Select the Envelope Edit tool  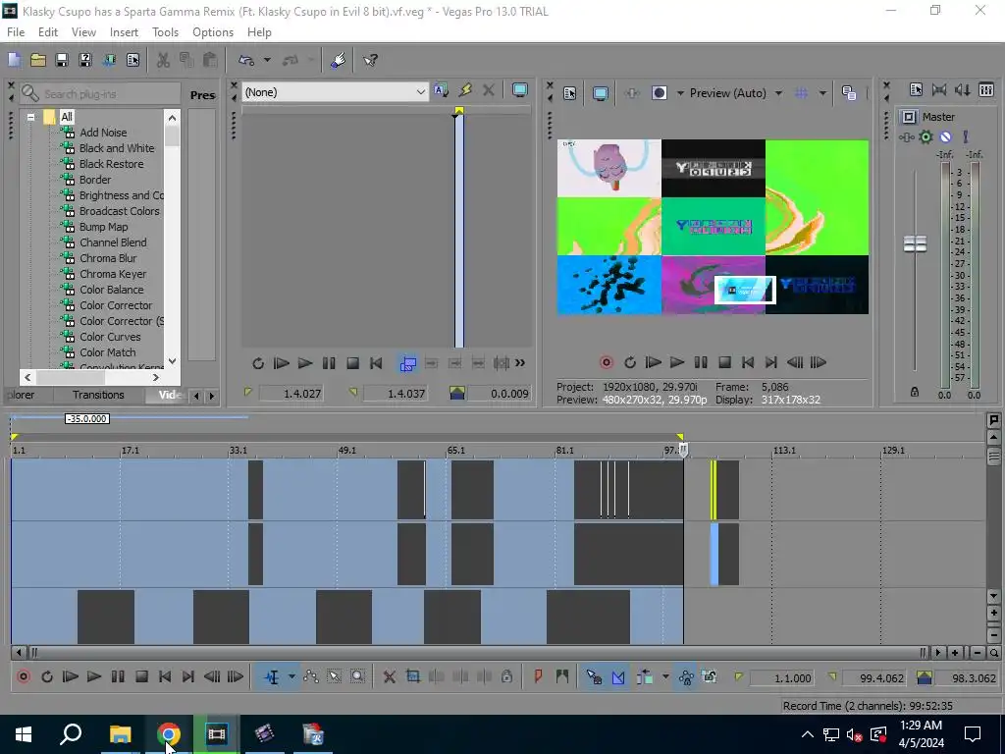point(311,677)
